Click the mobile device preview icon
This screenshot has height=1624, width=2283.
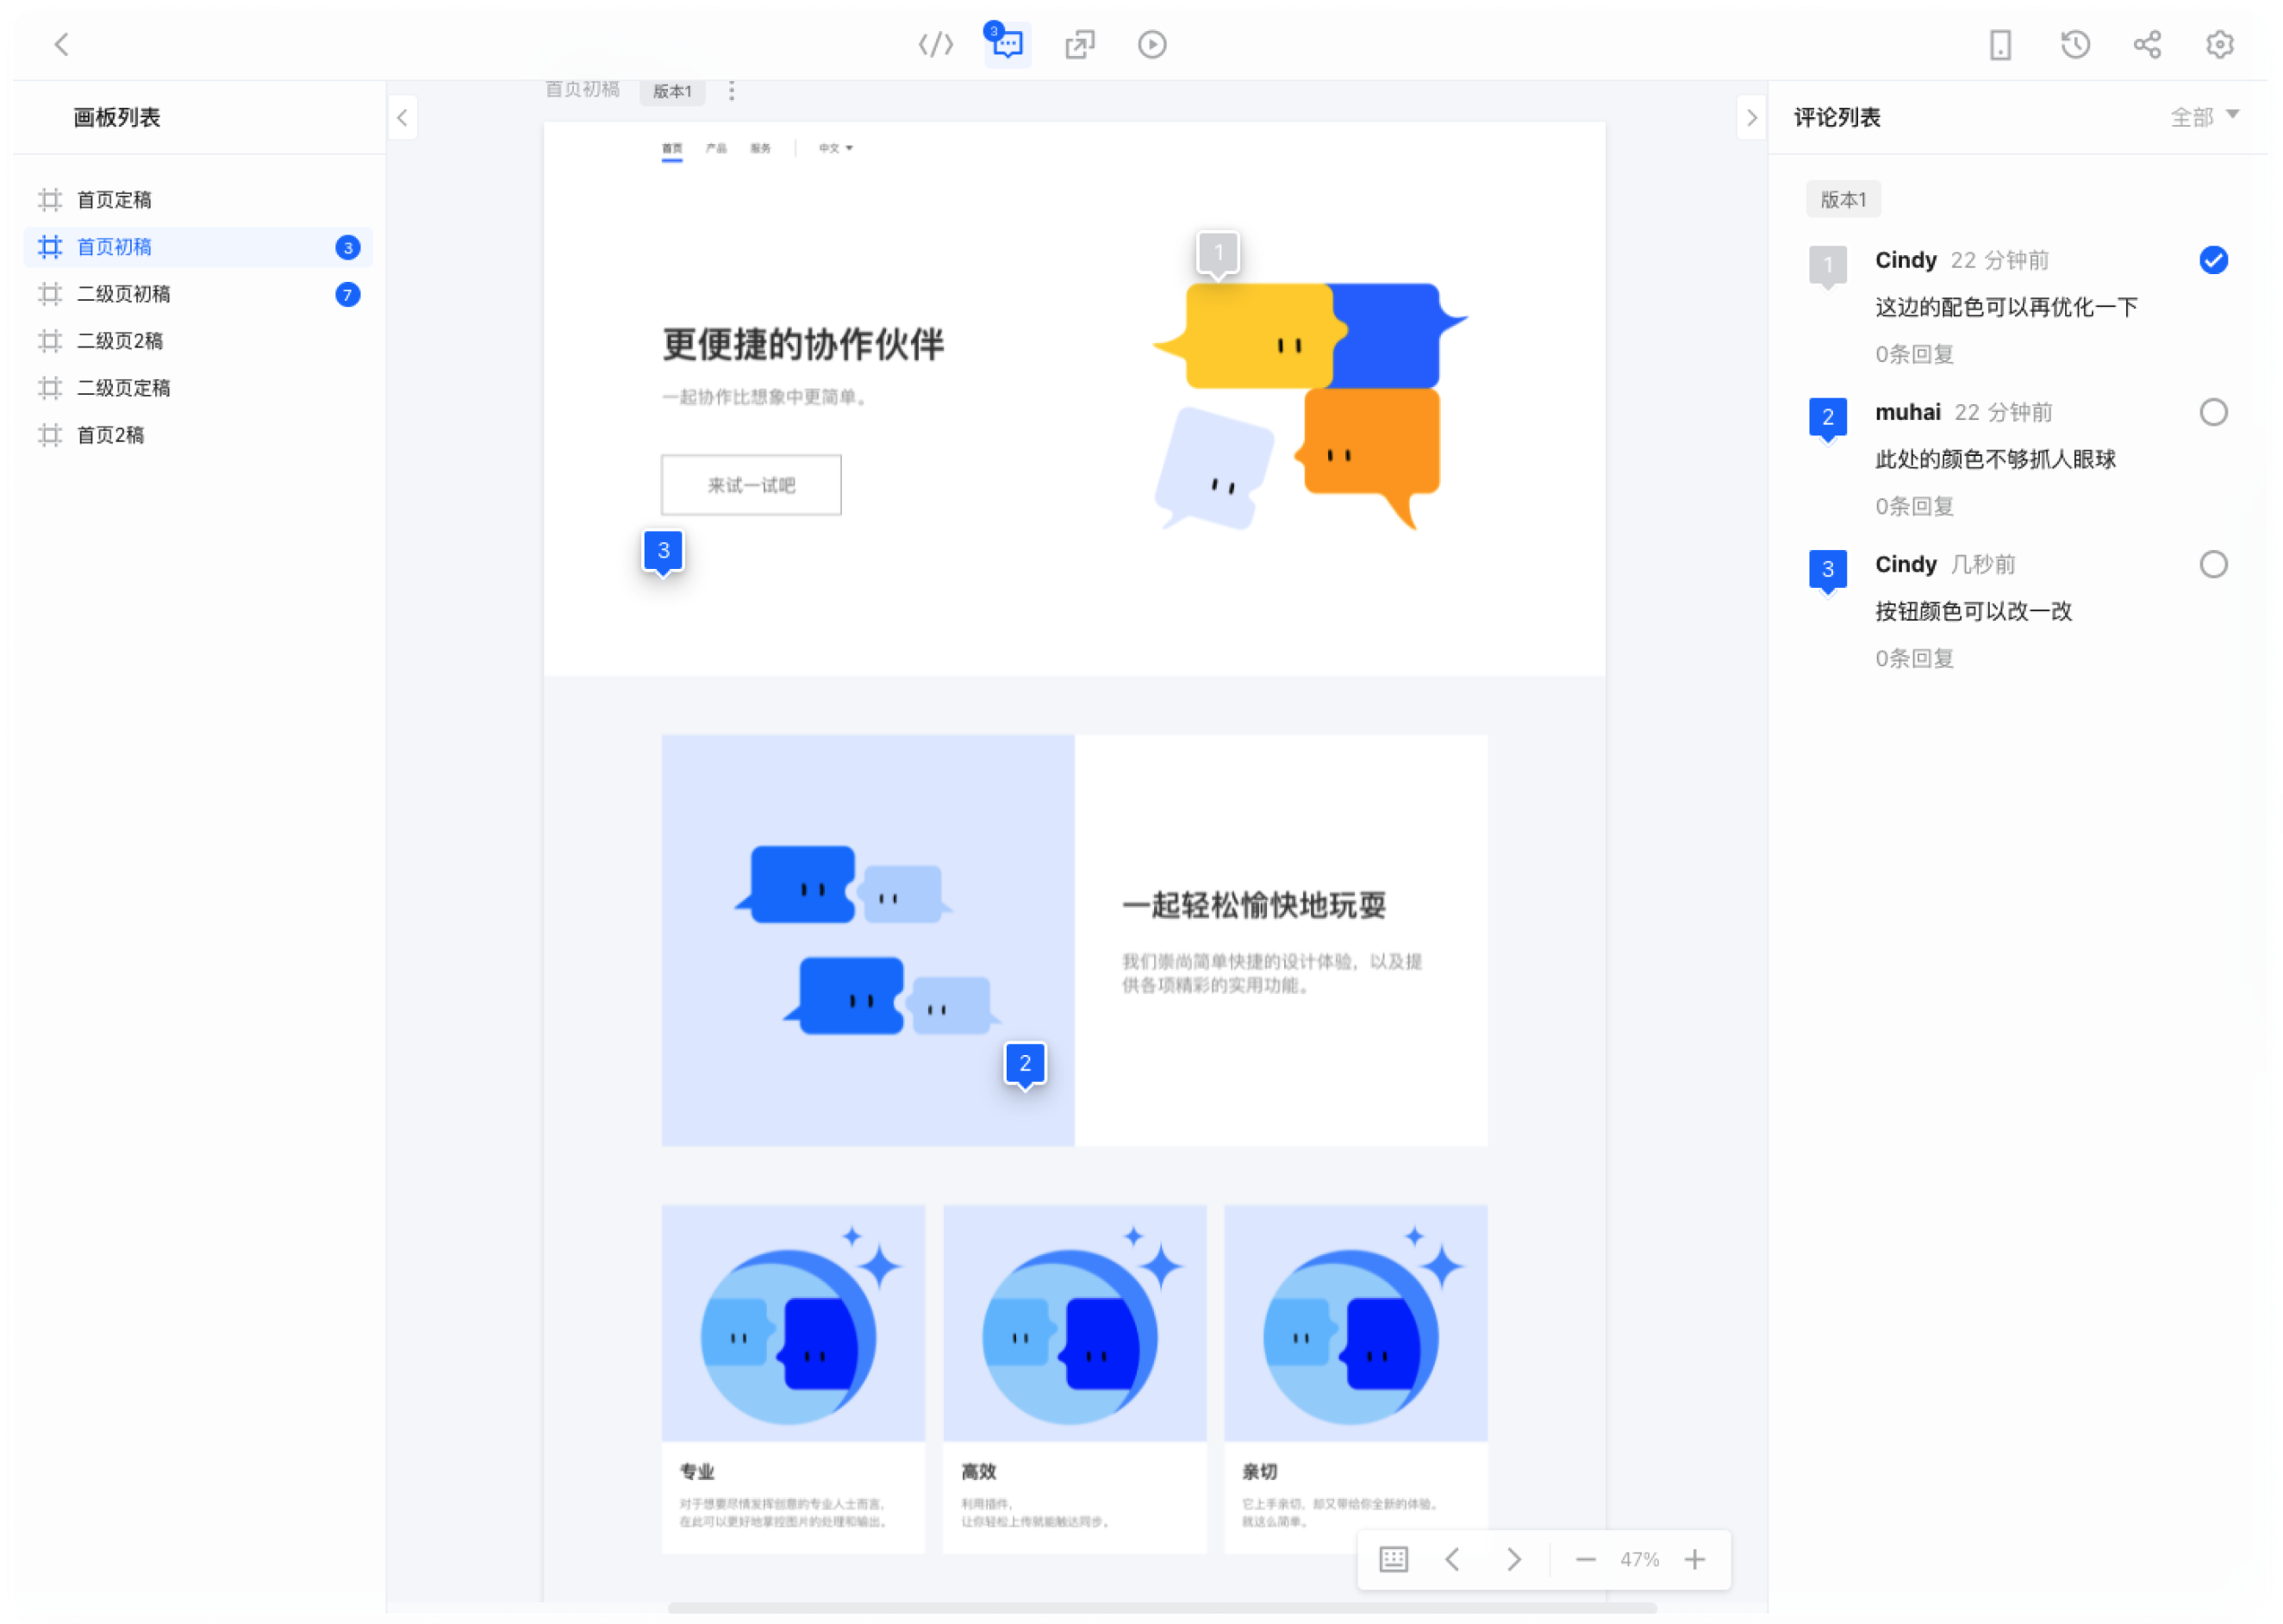2000,44
